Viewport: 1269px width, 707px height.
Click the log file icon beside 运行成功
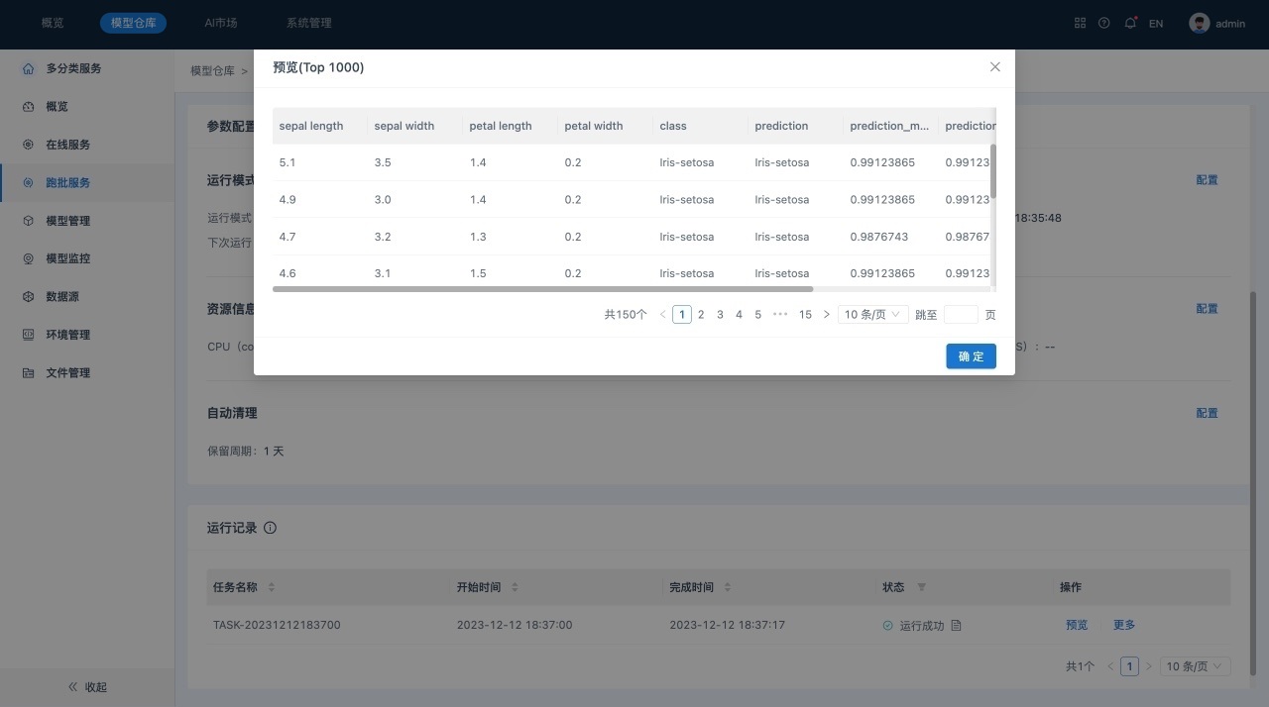(956, 626)
